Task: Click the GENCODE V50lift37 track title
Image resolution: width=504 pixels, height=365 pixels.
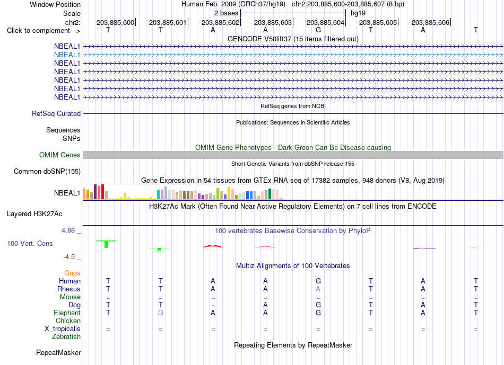Action: 293,39
